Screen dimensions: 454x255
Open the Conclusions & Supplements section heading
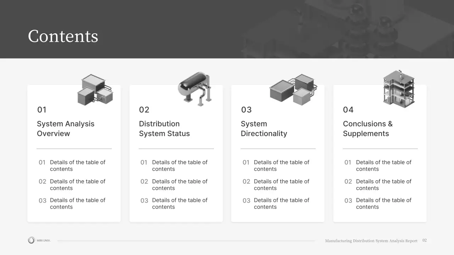pyautogui.click(x=368, y=129)
